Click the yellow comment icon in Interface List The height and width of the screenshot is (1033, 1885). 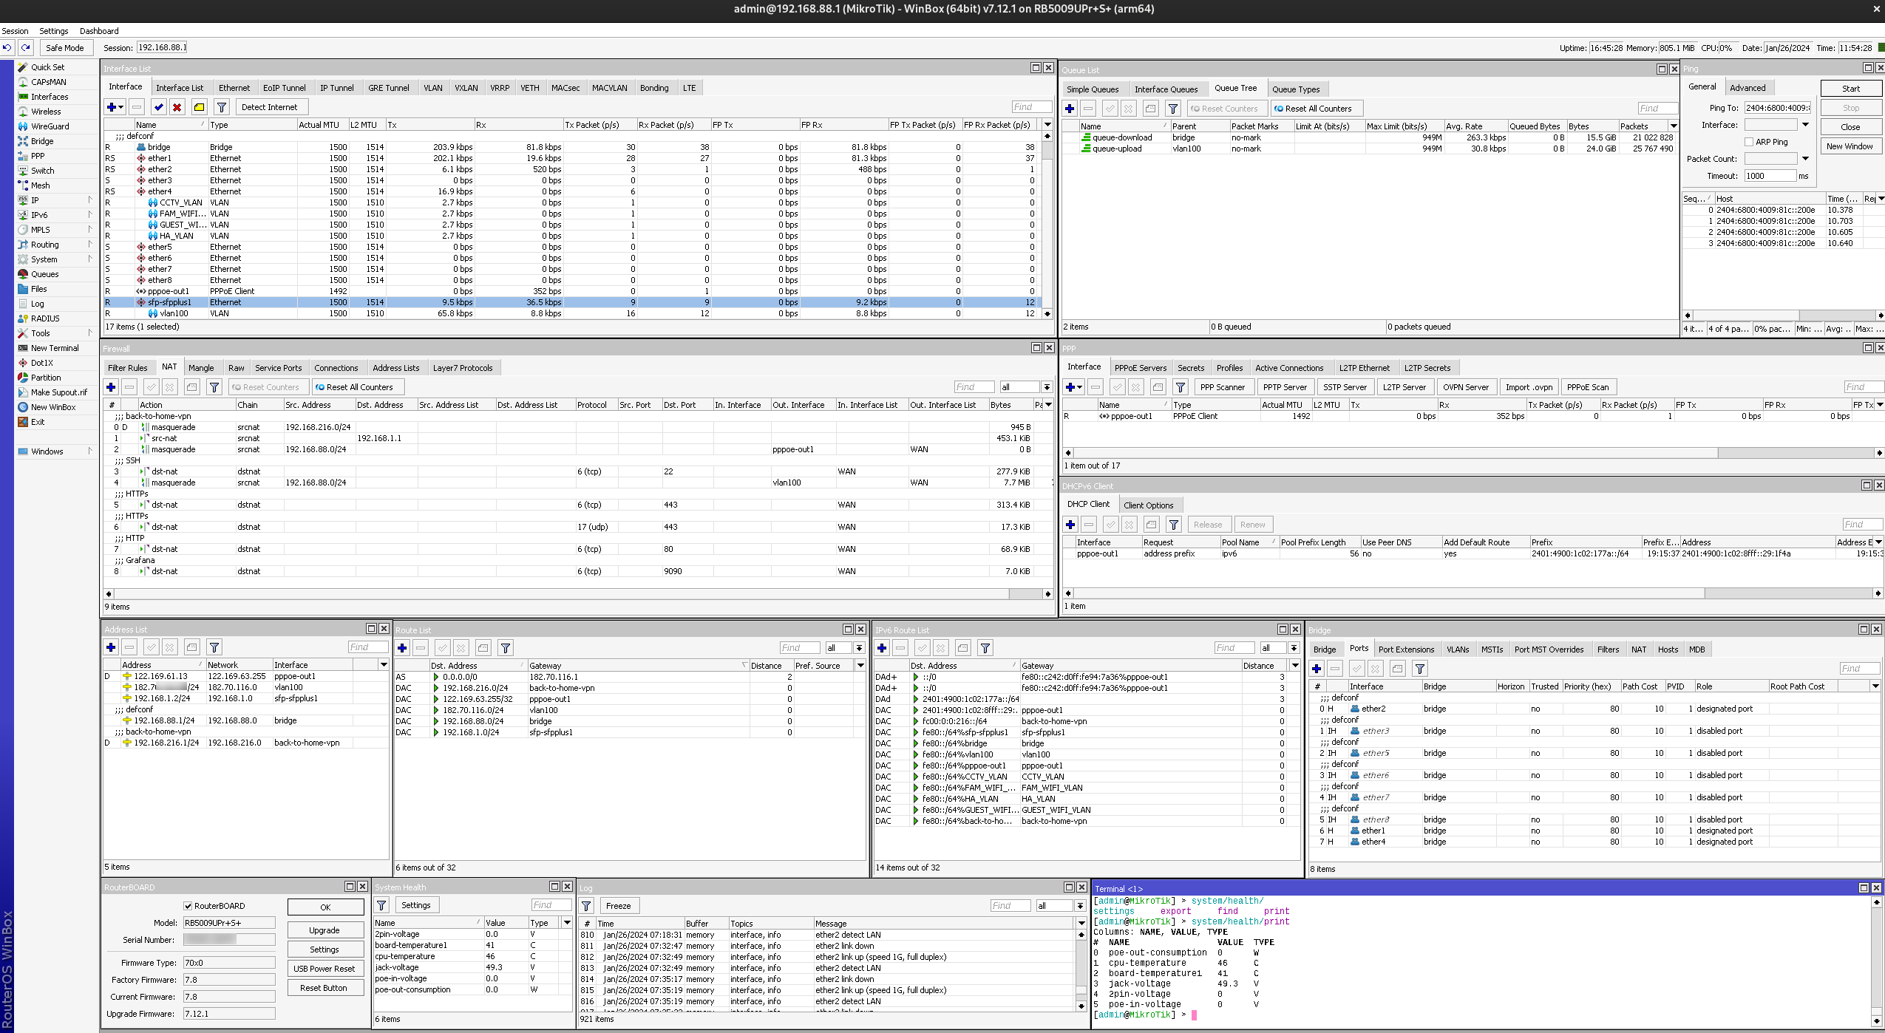coord(200,107)
